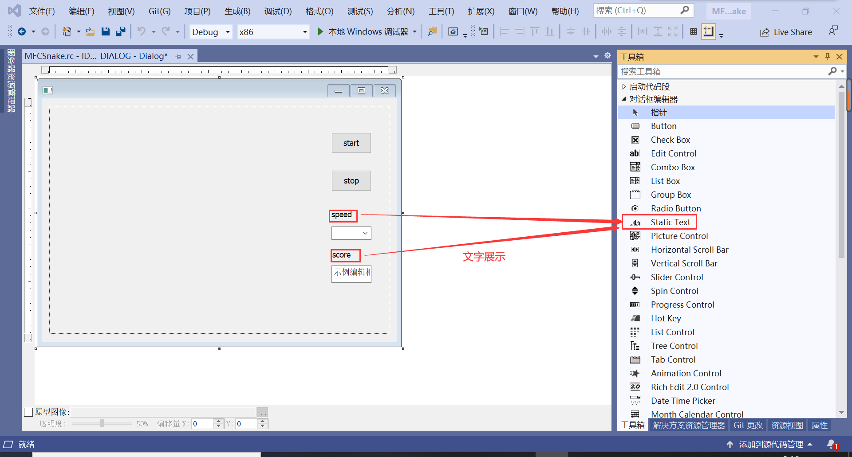Click the 偏移量 X value field
This screenshot has width=852, height=457.
tap(202, 424)
